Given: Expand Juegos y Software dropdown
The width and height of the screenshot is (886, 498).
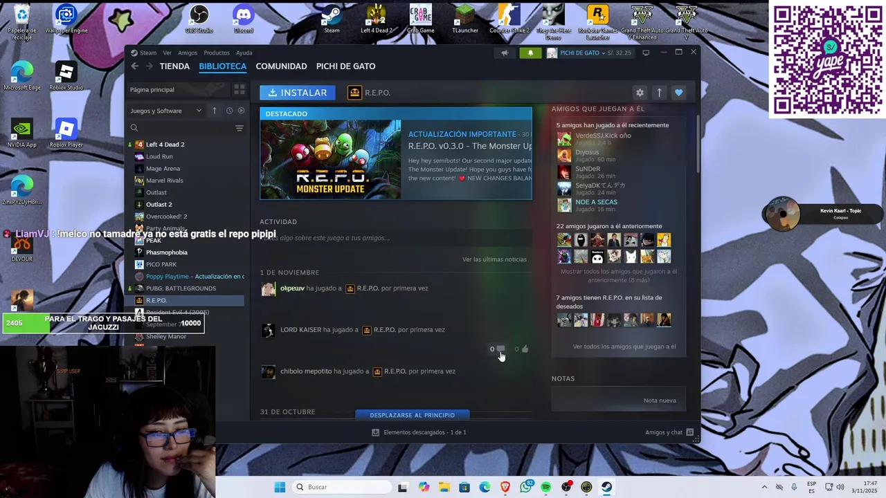Looking at the screenshot, I should click(x=166, y=111).
